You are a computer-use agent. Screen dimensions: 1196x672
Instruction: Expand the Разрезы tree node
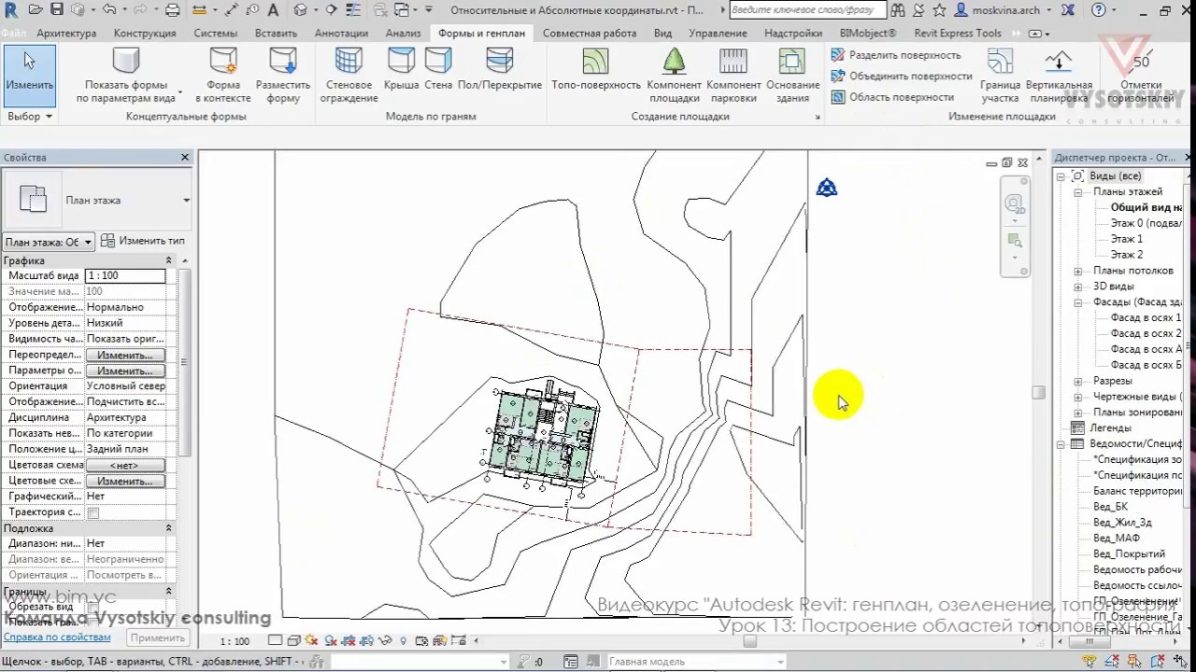click(x=1077, y=381)
